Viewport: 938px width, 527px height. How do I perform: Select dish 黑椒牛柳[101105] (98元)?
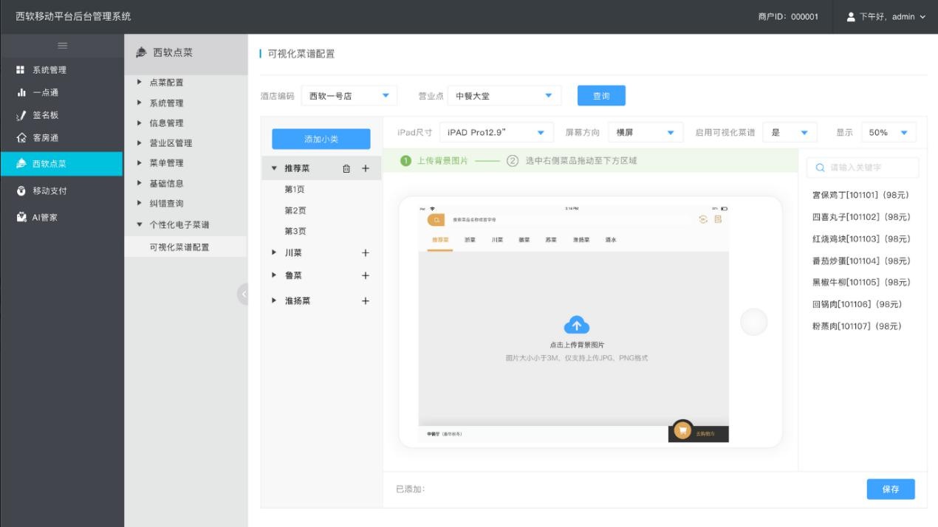tap(861, 282)
